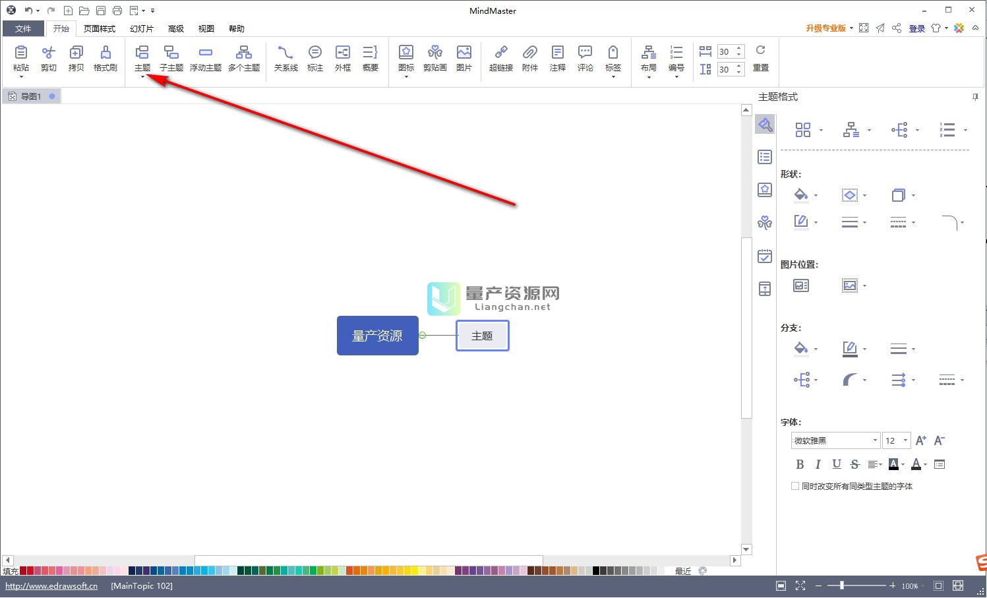Open the task calendar panel in sidebar

pyautogui.click(x=765, y=256)
